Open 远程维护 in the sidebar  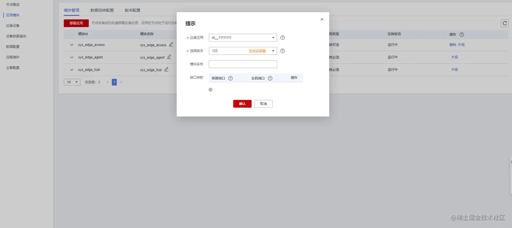(x=13, y=57)
